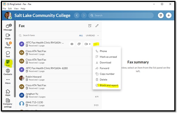Click the fax cover page icon beside the pencil

90,26
